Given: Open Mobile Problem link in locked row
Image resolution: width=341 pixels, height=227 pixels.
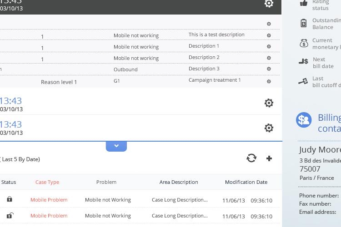Looking at the screenshot, I should tap(49, 200).
